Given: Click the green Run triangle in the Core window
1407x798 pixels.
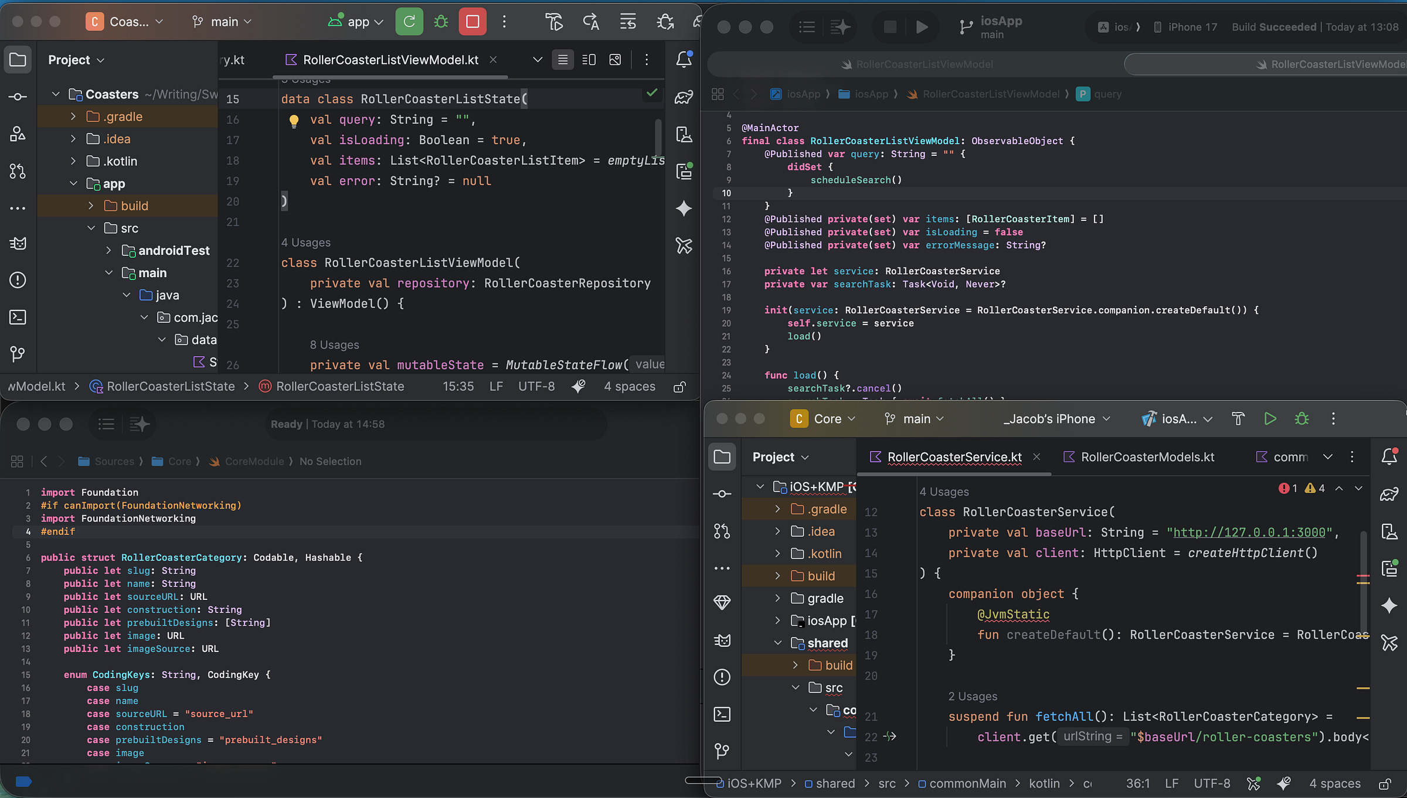Looking at the screenshot, I should 1270,418.
